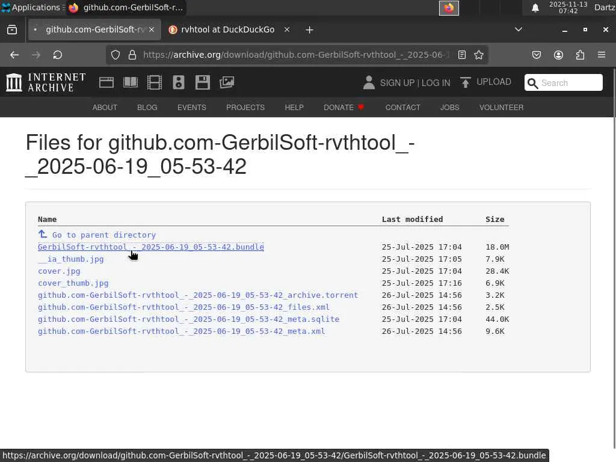Open the Pocket save icon
Screen dimensions: 616x462
537,55
